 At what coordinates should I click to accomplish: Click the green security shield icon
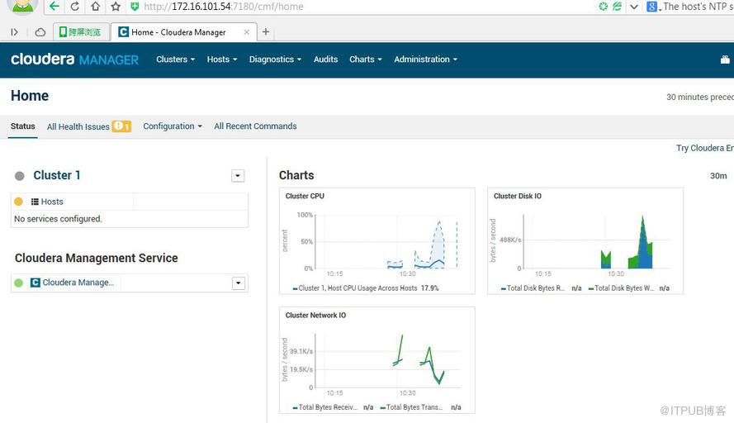point(135,7)
